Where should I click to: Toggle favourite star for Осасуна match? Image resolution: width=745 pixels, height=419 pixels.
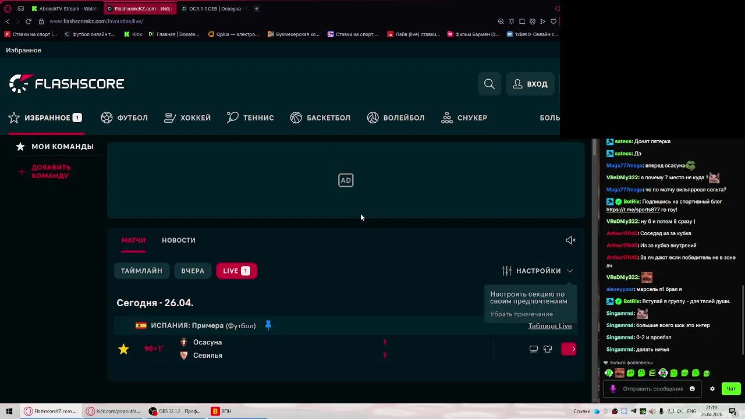point(123,349)
